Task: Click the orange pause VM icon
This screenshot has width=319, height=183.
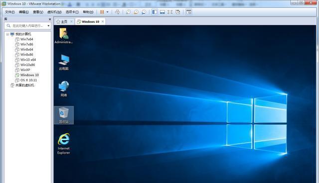Action: [x=102, y=12]
